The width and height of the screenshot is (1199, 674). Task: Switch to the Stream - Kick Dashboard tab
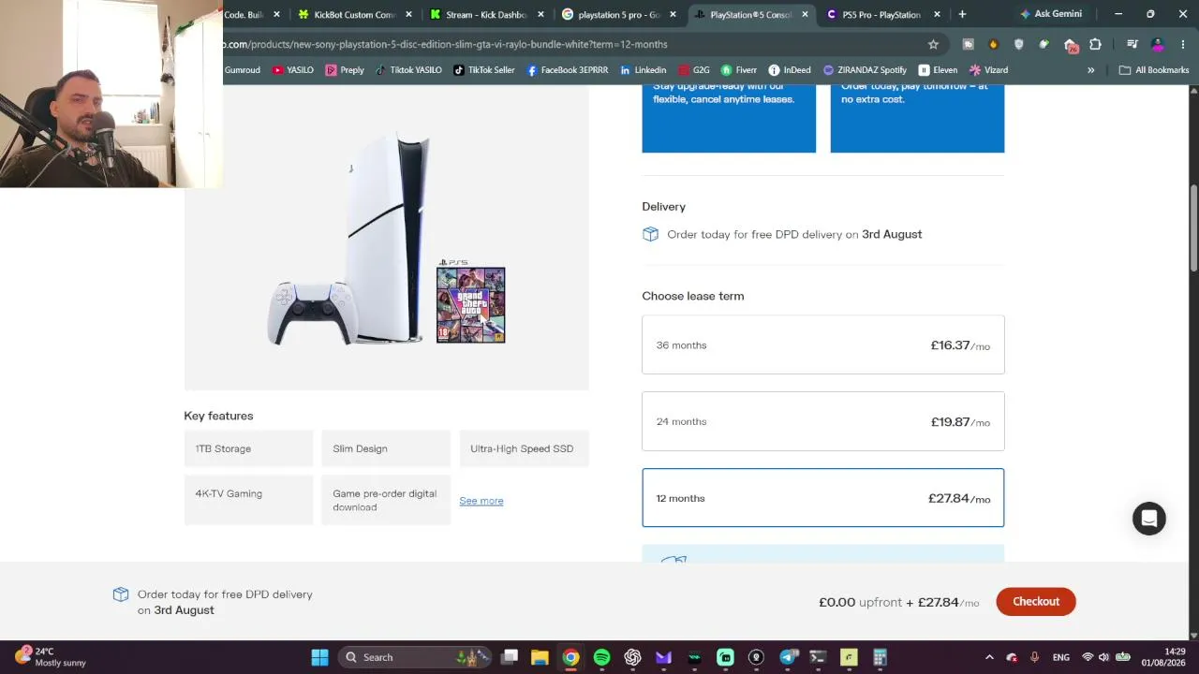487,14
